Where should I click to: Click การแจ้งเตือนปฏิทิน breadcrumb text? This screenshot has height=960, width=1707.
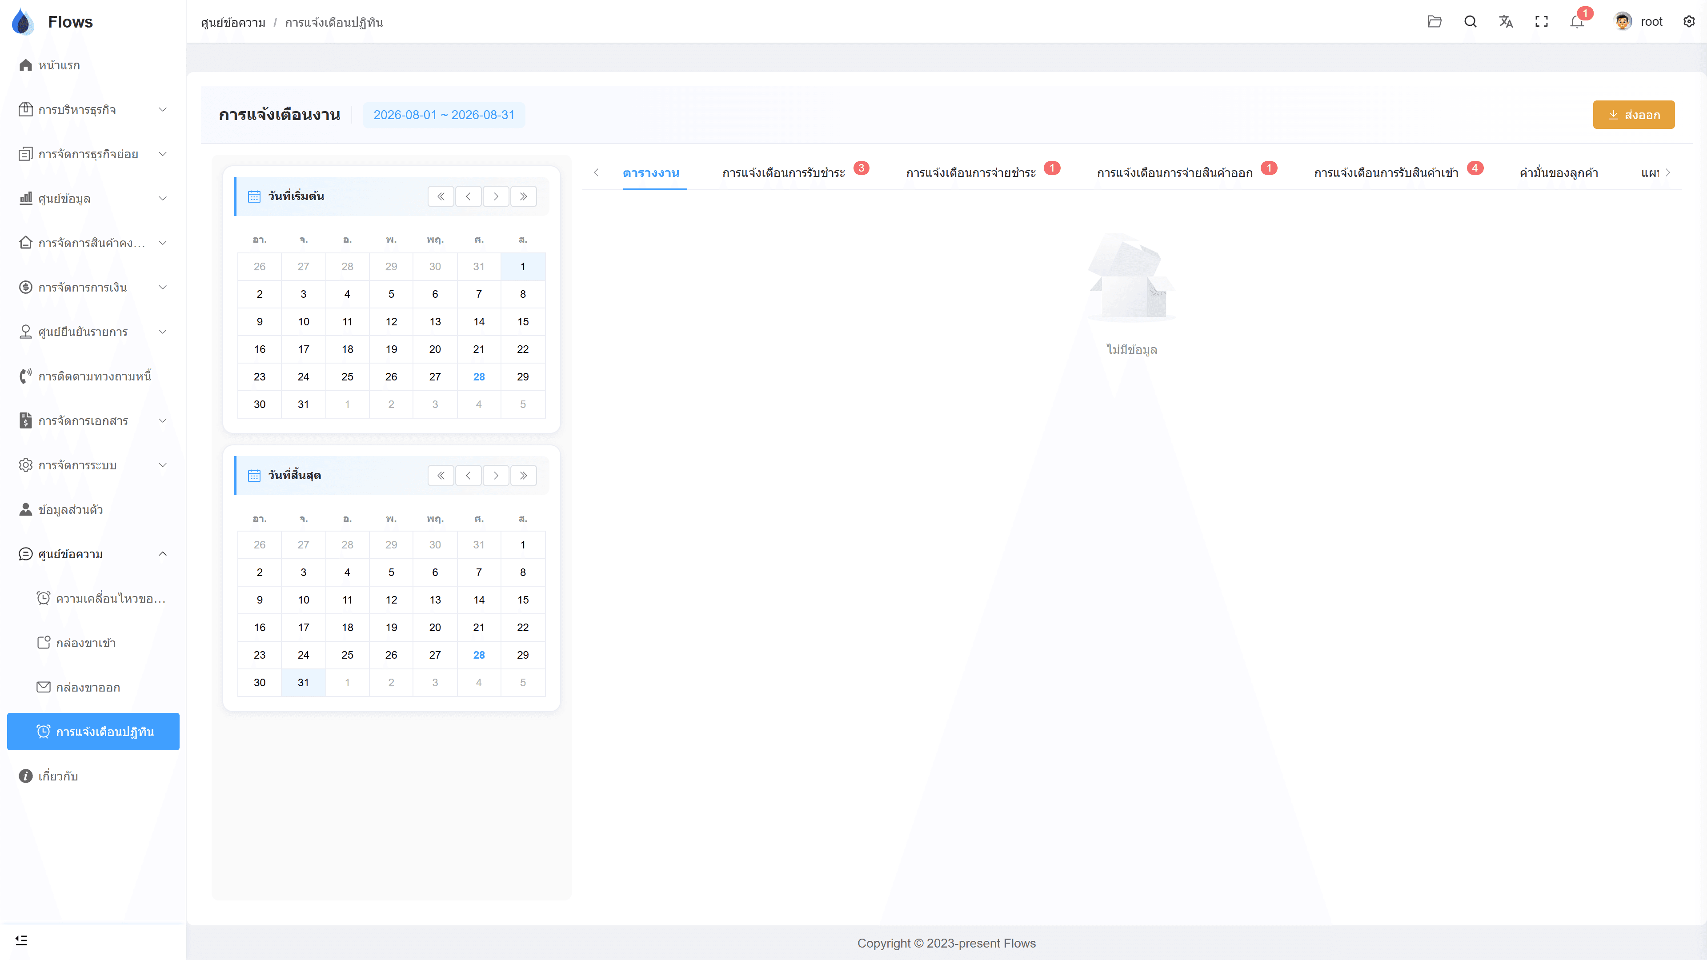(334, 23)
